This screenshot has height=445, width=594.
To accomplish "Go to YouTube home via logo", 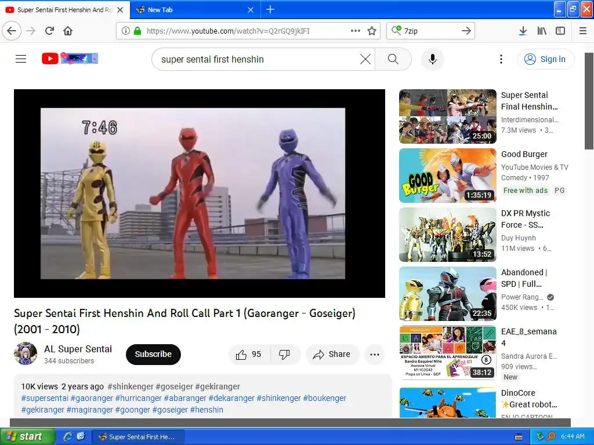I will pos(70,59).
